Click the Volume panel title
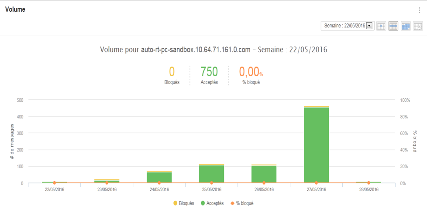The image size is (427, 219). tap(15, 10)
